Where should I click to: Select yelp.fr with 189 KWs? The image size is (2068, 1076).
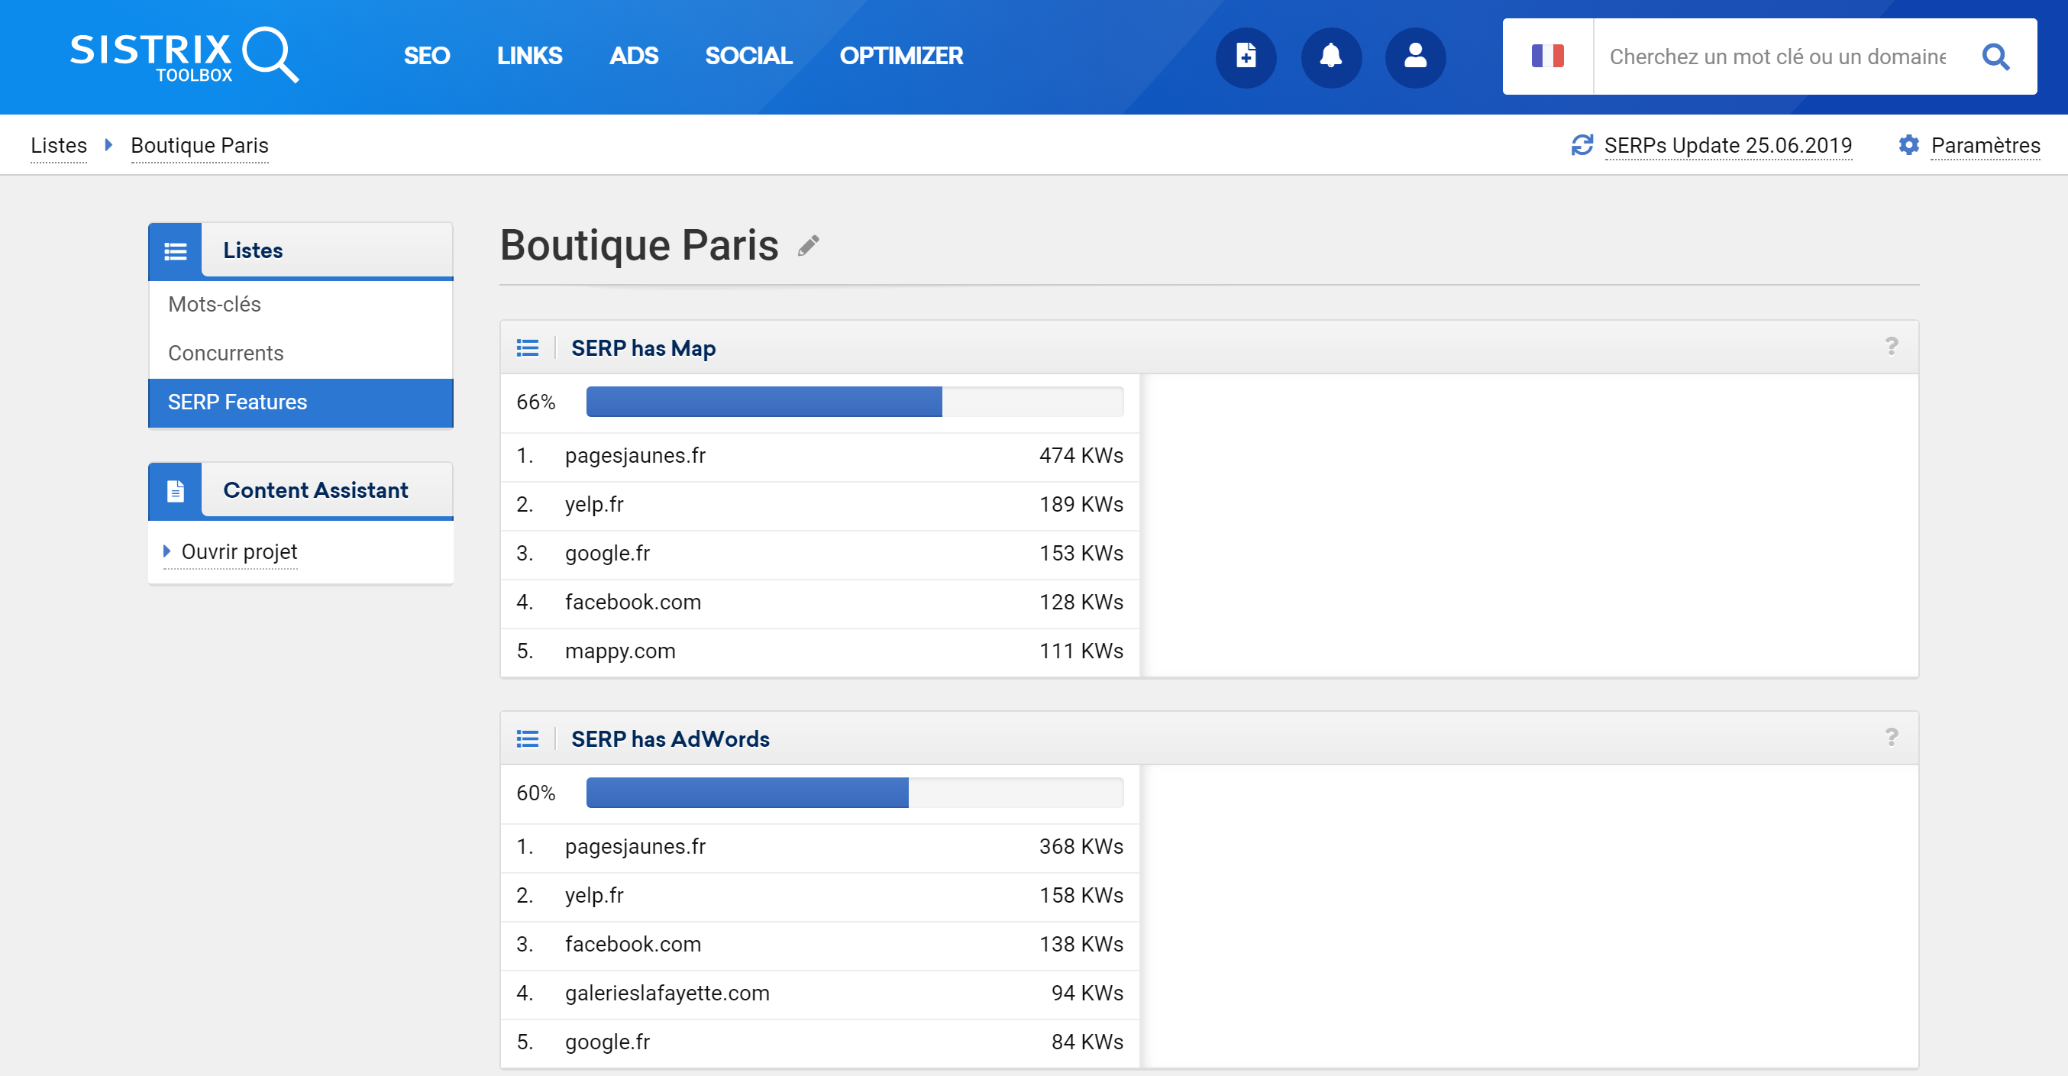coord(819,505)
